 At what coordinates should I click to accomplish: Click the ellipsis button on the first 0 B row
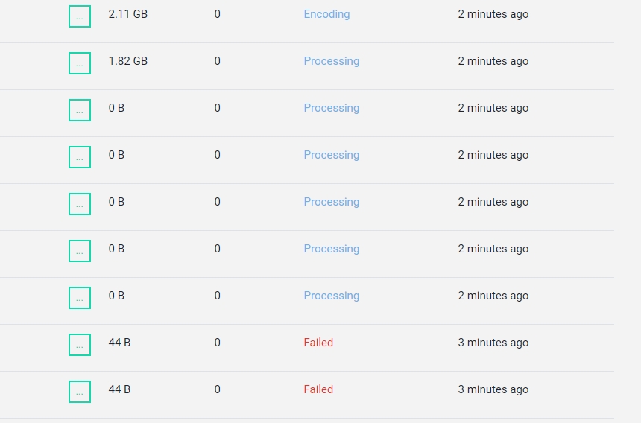(80, 110)
